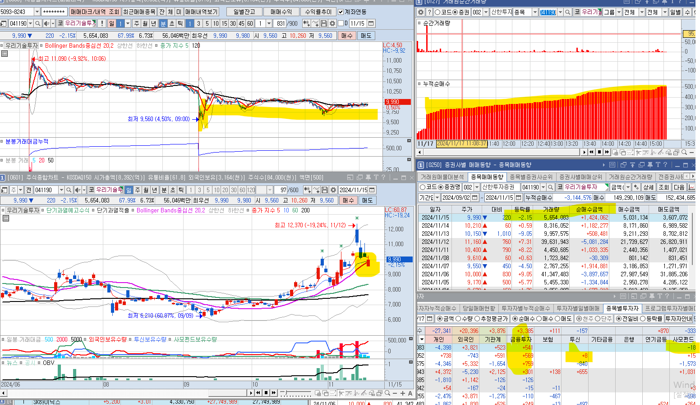This screenshot has width=700, height=405.
Task: Click the question mark help button in 거래원순간거래량 toolbar
Action: point(430,12)
